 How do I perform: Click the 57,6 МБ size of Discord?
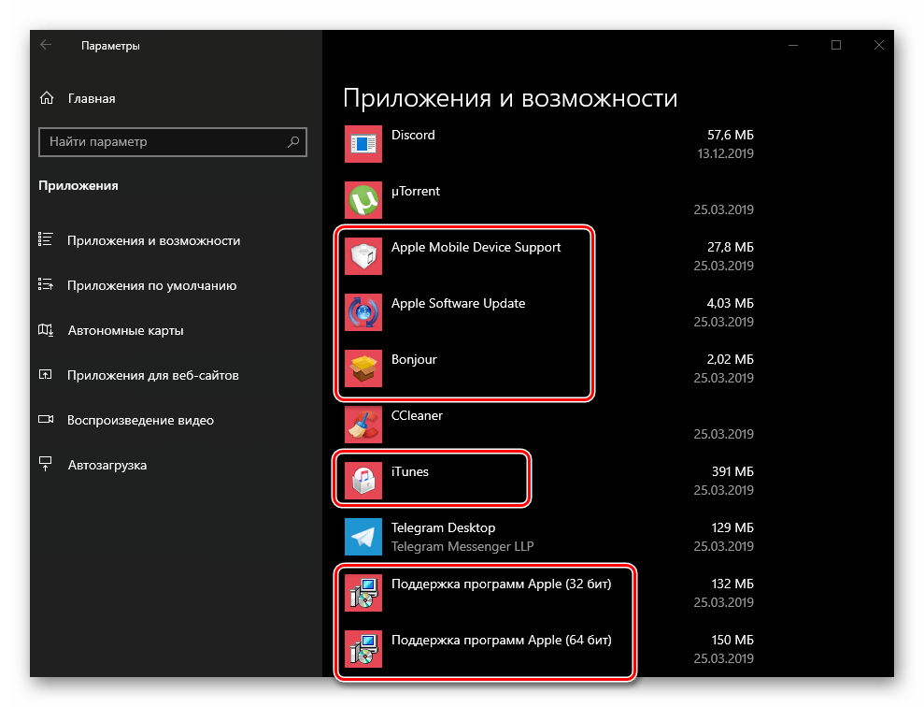(x=731, y=135)
